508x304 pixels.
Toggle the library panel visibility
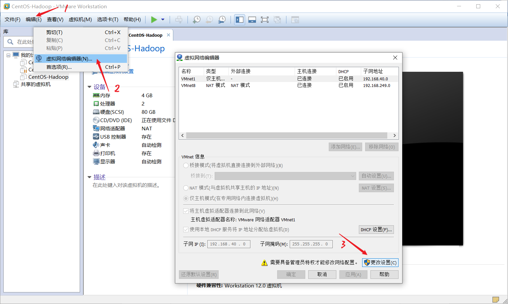coord(239,20)
